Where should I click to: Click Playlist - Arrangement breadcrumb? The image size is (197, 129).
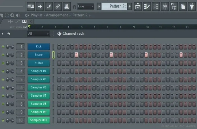pyautogui.click(x=49, y=15)
